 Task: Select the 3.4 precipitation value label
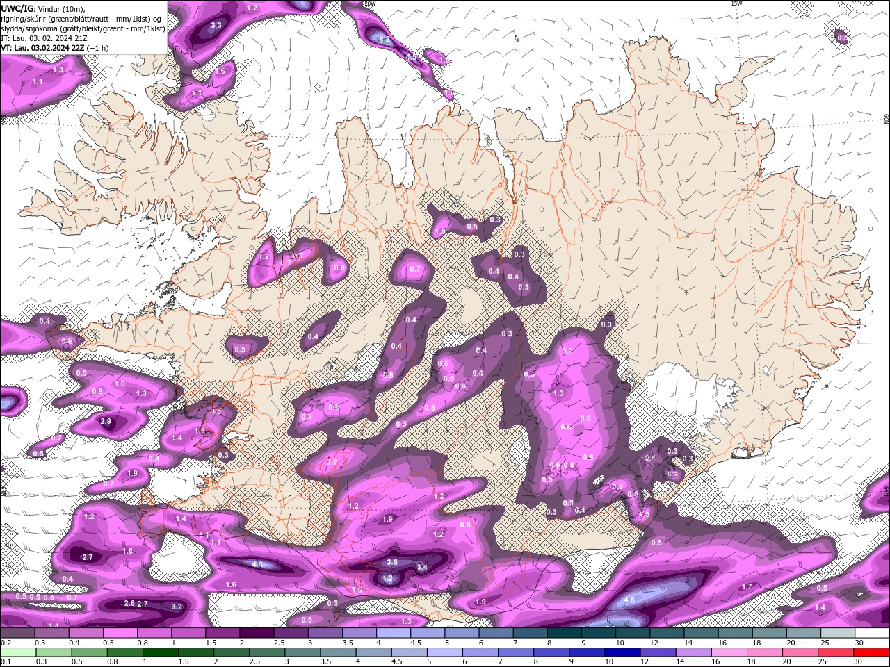coord(421,568)
